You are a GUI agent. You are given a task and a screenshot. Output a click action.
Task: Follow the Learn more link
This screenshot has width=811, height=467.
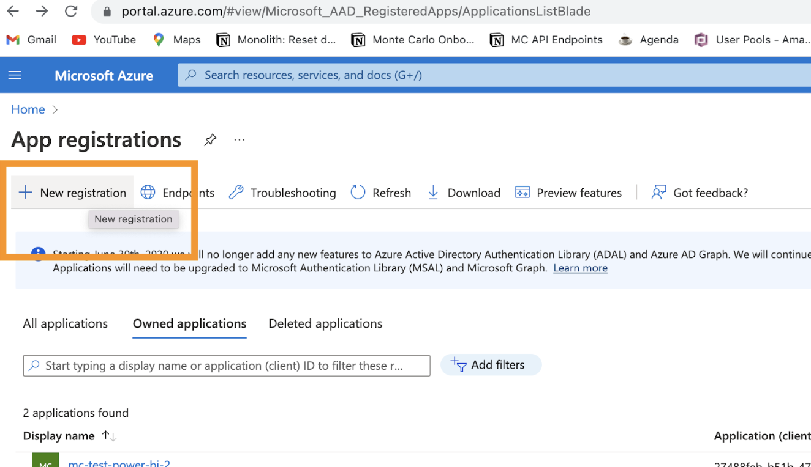580,268
